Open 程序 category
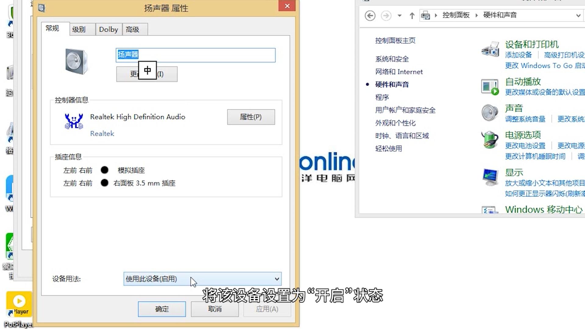Viewport: 585px width, 329px height. coord(382,97)
